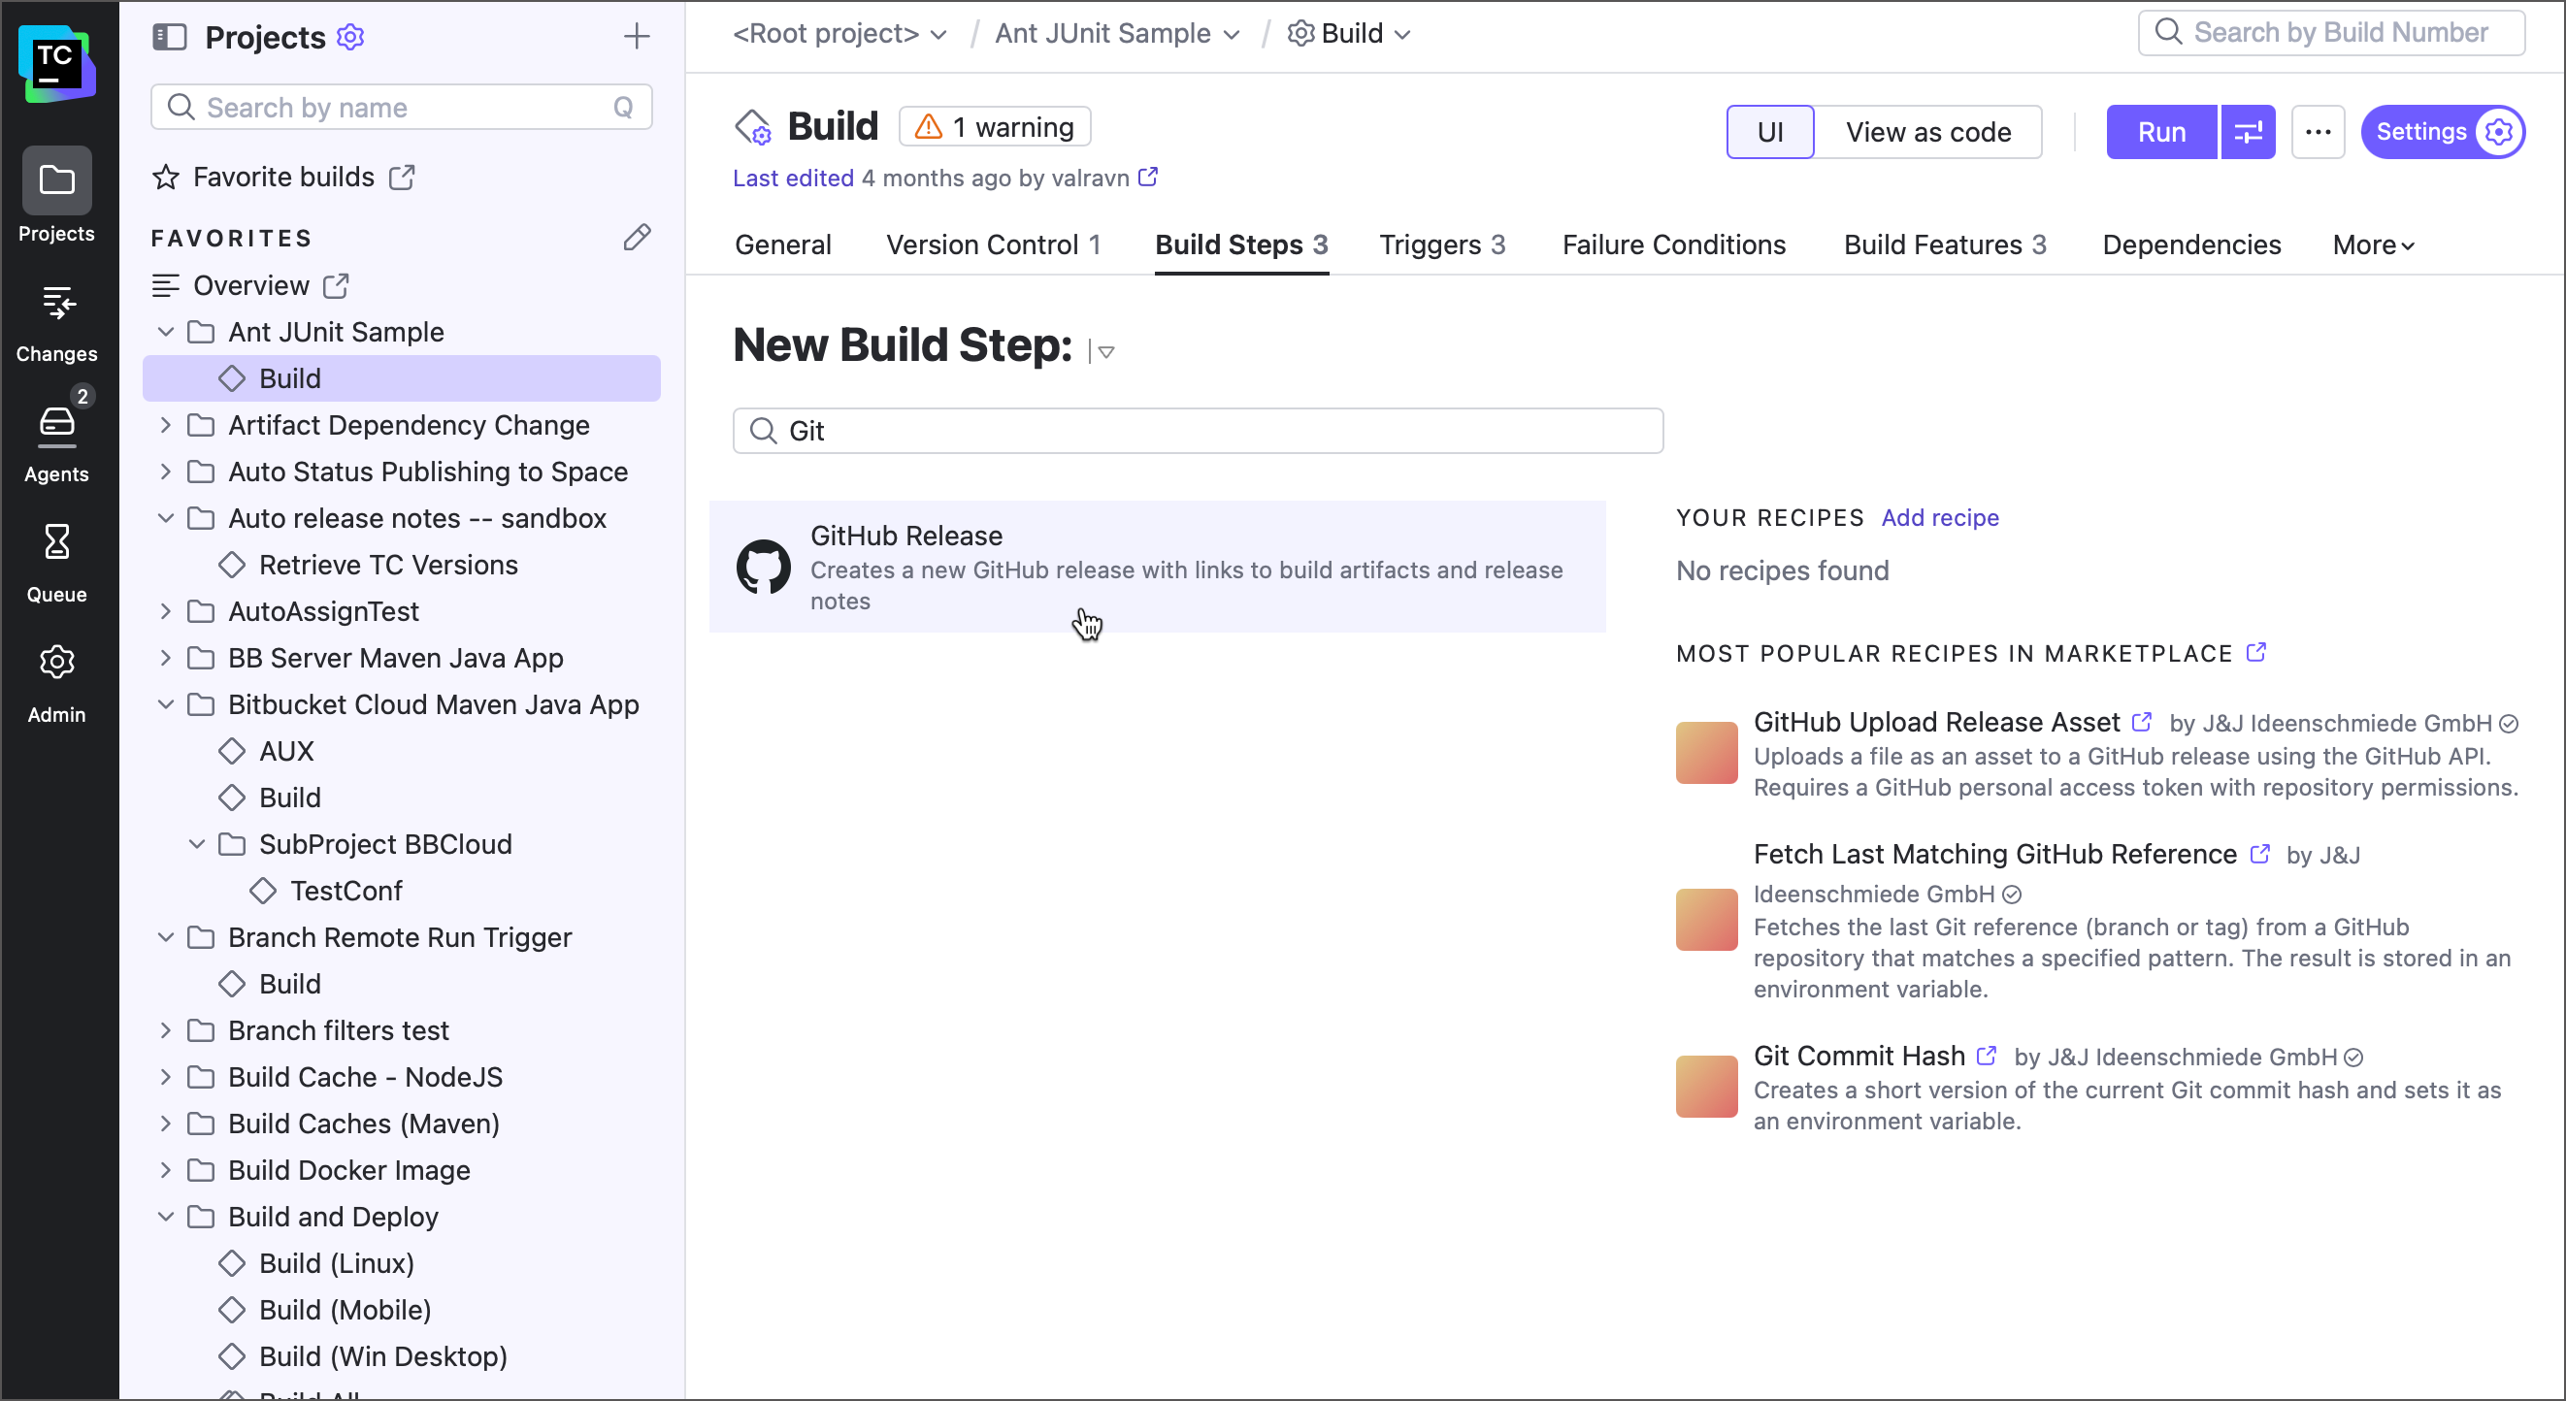The height and width of the screenshot is (1401, 2566).
Task: Collapse the Projects sidebar panel icon
Action: [169, 37]
